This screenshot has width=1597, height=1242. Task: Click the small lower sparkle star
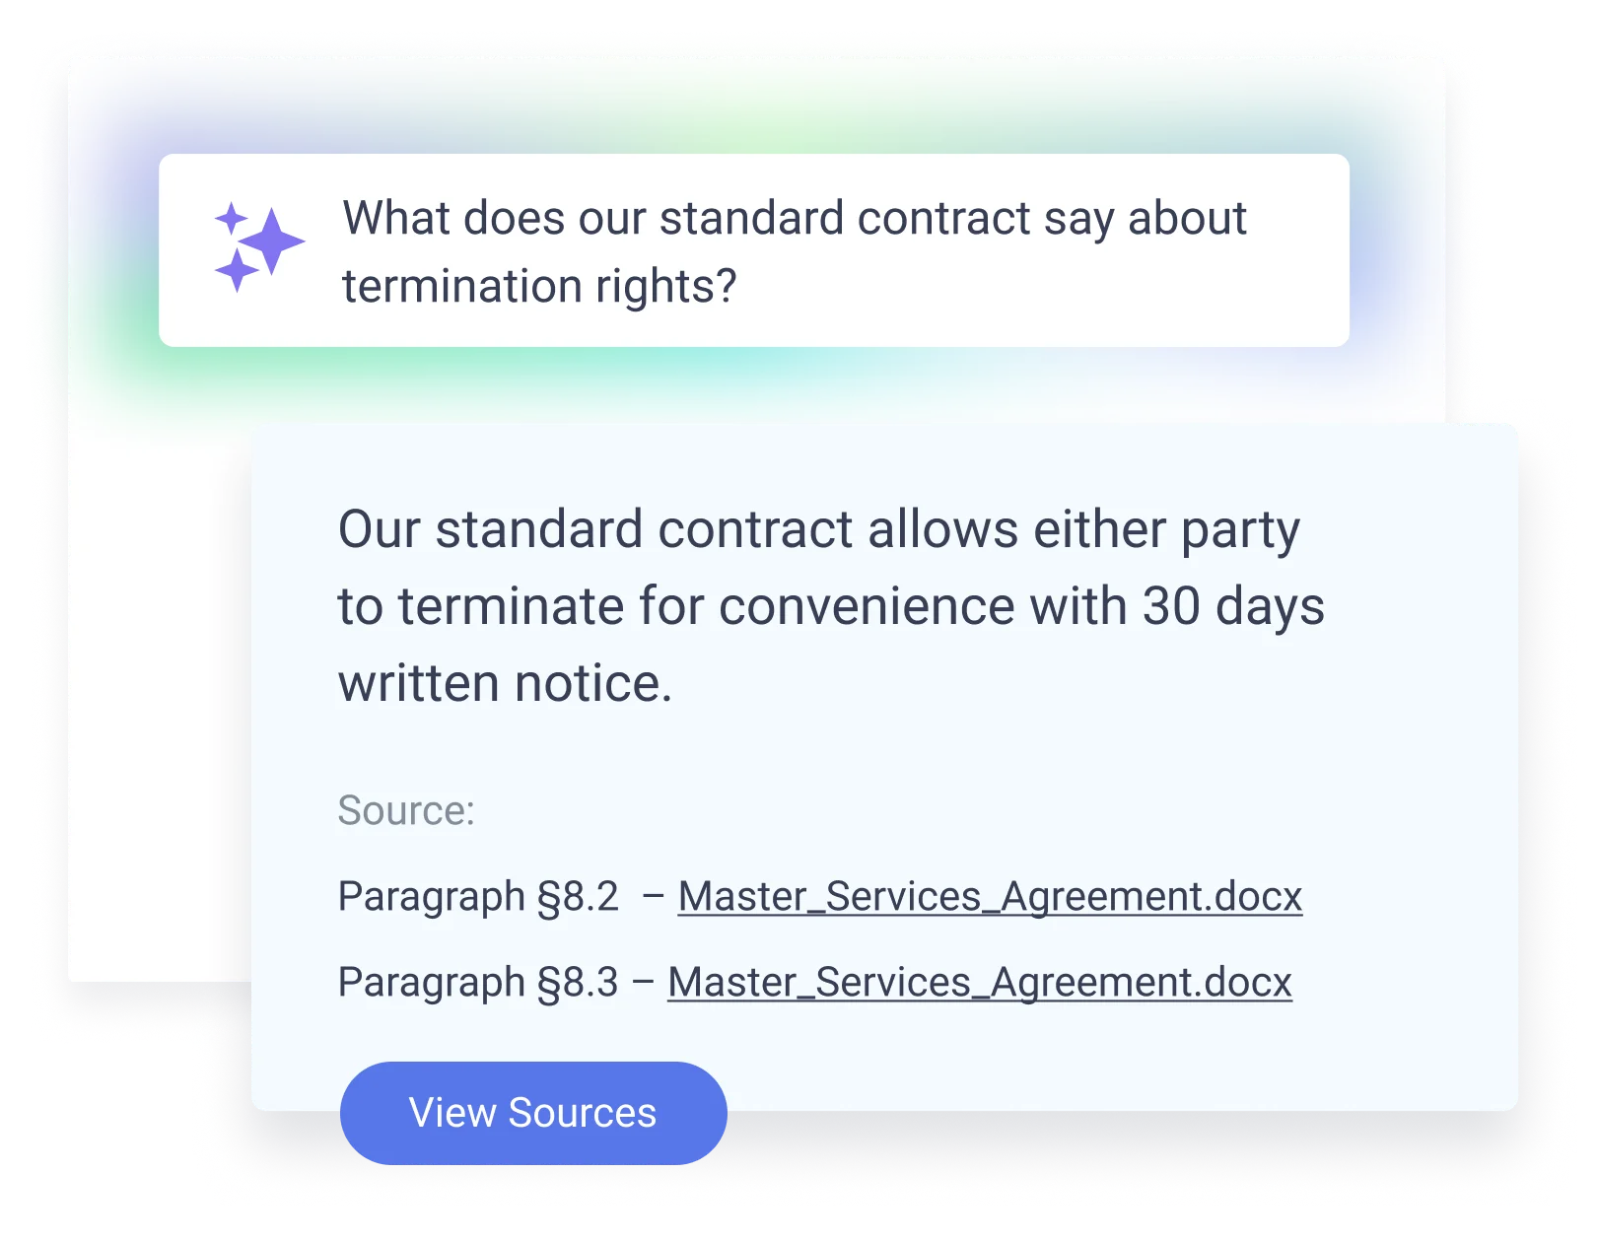point(237,270)
